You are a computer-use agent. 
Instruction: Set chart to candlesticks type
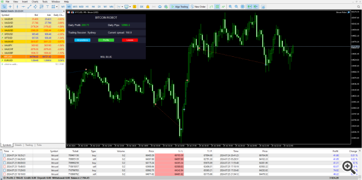pyautogui.click(x=217, y=7)
